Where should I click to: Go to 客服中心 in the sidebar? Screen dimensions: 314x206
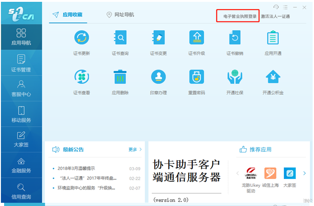point(21,88)
